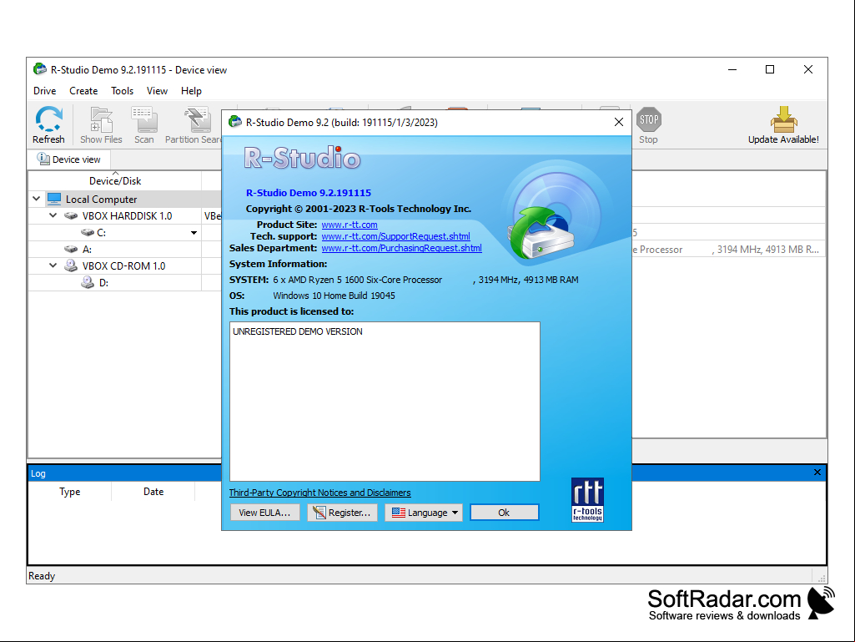Screen dimensions: 855x642
Task: Select the VBOX HARDDISK 1.0 row label
Action: point(127,215)
